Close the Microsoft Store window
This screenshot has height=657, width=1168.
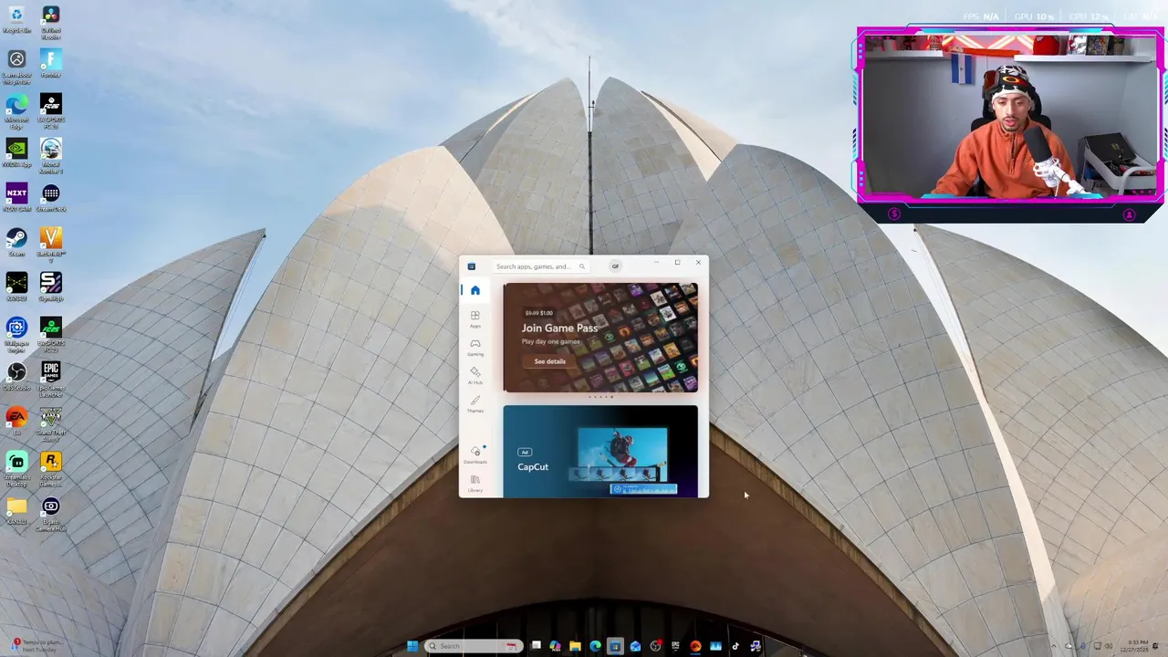coord(698,263)
